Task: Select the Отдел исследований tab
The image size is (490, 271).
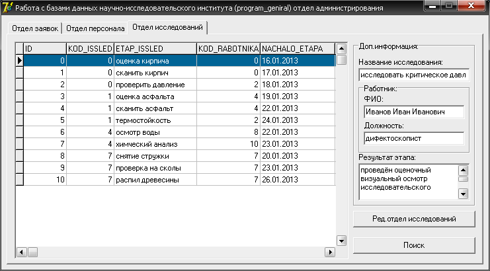Action: point(168,27)
